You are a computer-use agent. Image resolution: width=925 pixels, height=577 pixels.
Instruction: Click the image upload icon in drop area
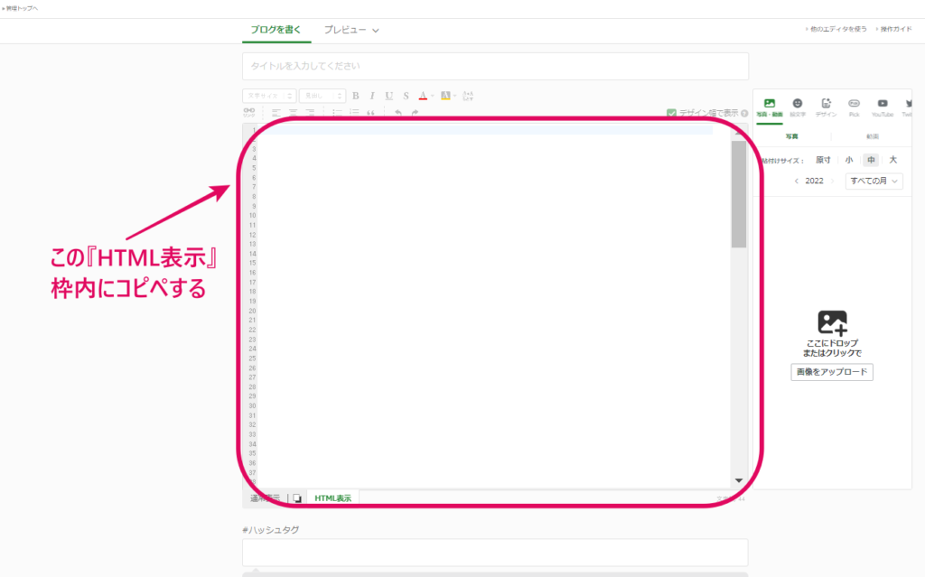click(832, 322)
